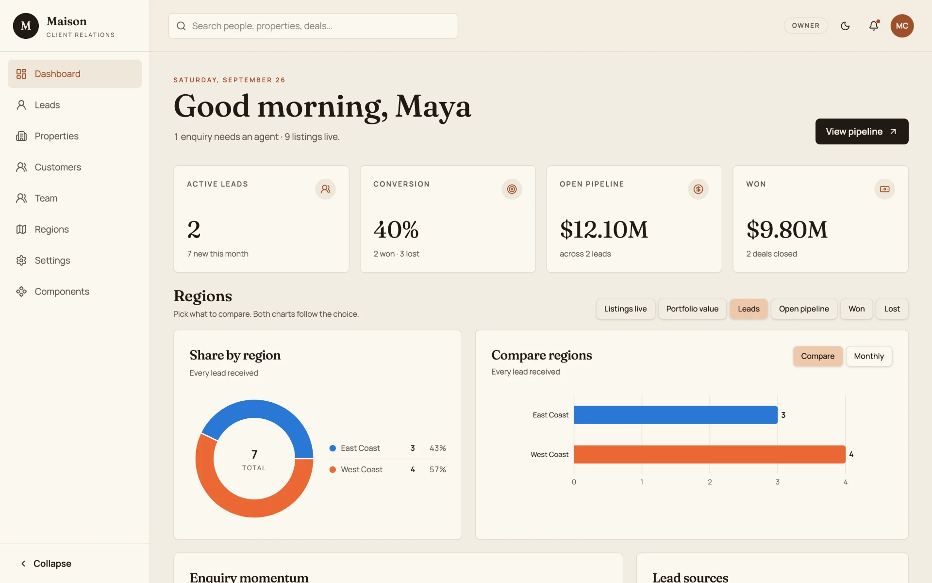Navigate to Regions in sidebar
The height and width of the screenshot is (583, 932).
75,229
